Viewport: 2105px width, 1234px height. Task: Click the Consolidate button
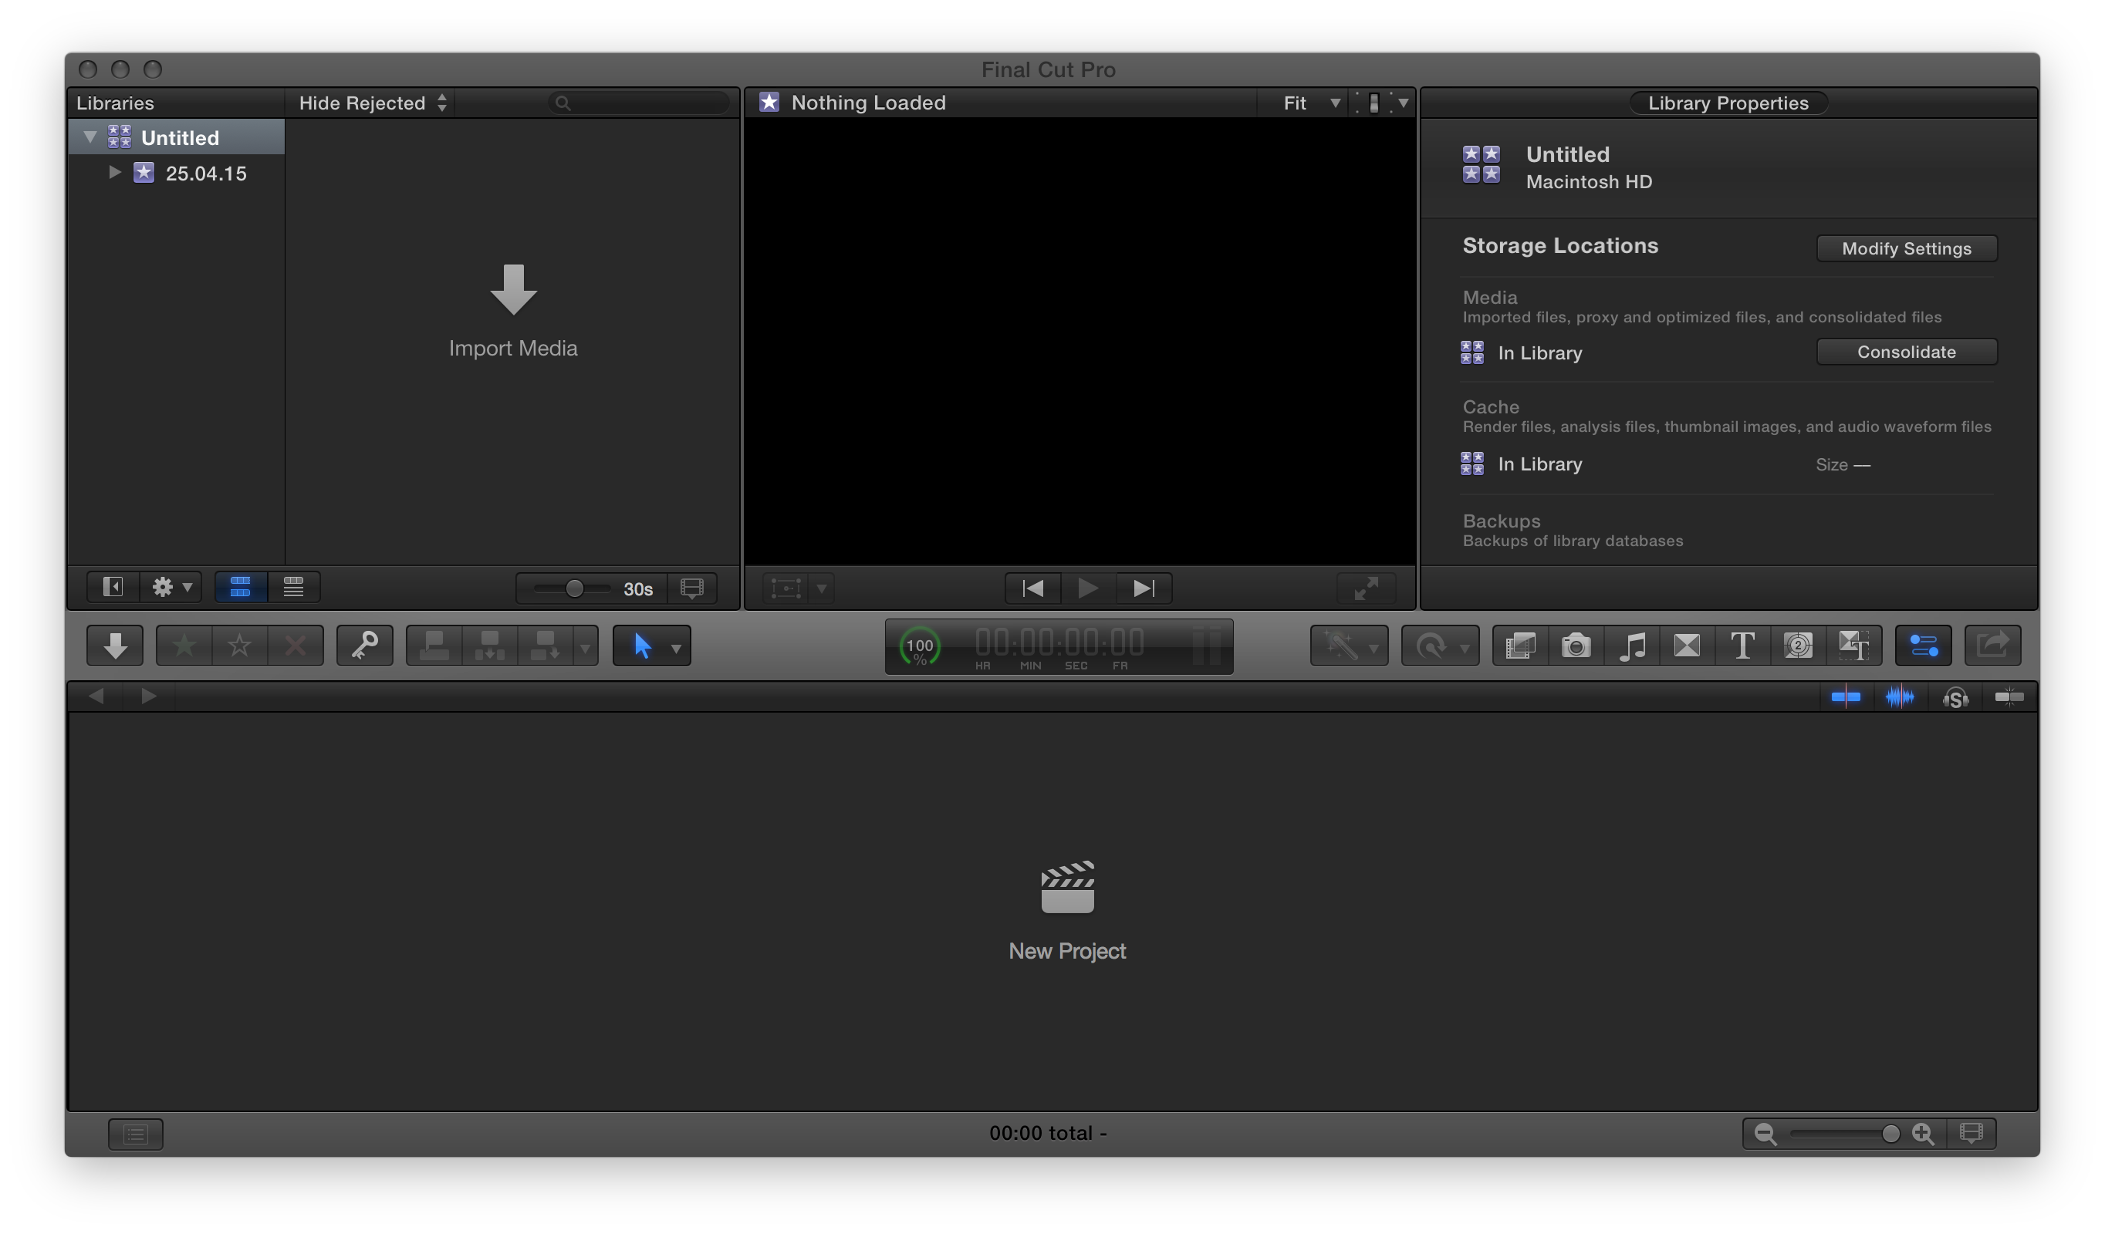(x=1906, y=352)
